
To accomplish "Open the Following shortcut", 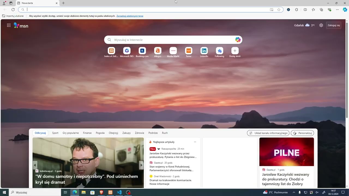I will pos(219,52).
